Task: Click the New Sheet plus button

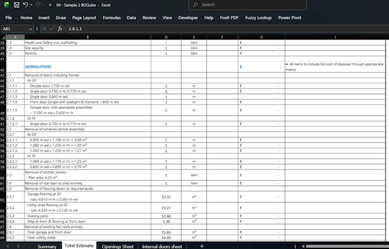Action: point(202,246)
